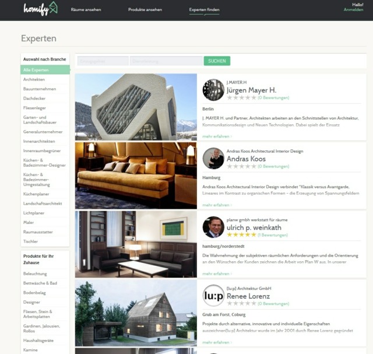
Task: Select the Experten finden tab
Action: coord(204,10)
